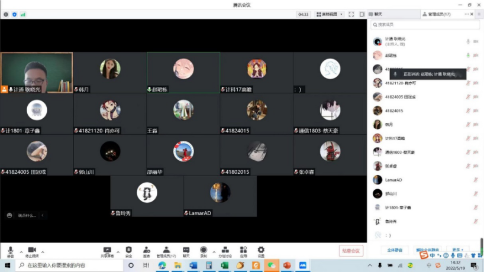
Task: Toggle the muted mic for LamarAD
Action: (476, 180)
